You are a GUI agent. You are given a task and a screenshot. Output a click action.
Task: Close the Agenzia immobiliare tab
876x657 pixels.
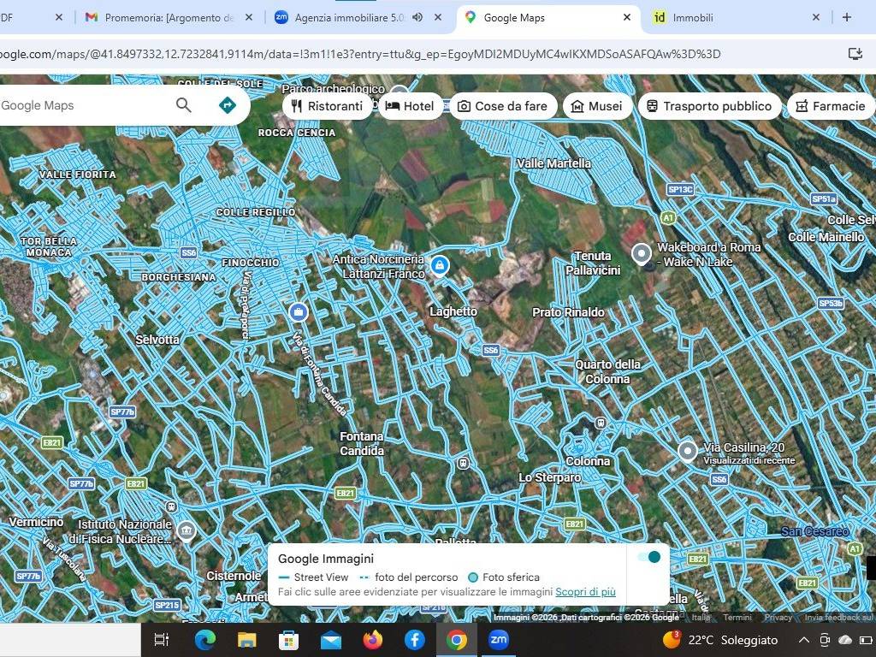click(x=438, y=17)
